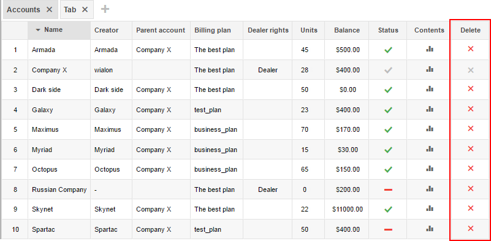Click greyed delete icon for Company X

click(x=470, y=70)
